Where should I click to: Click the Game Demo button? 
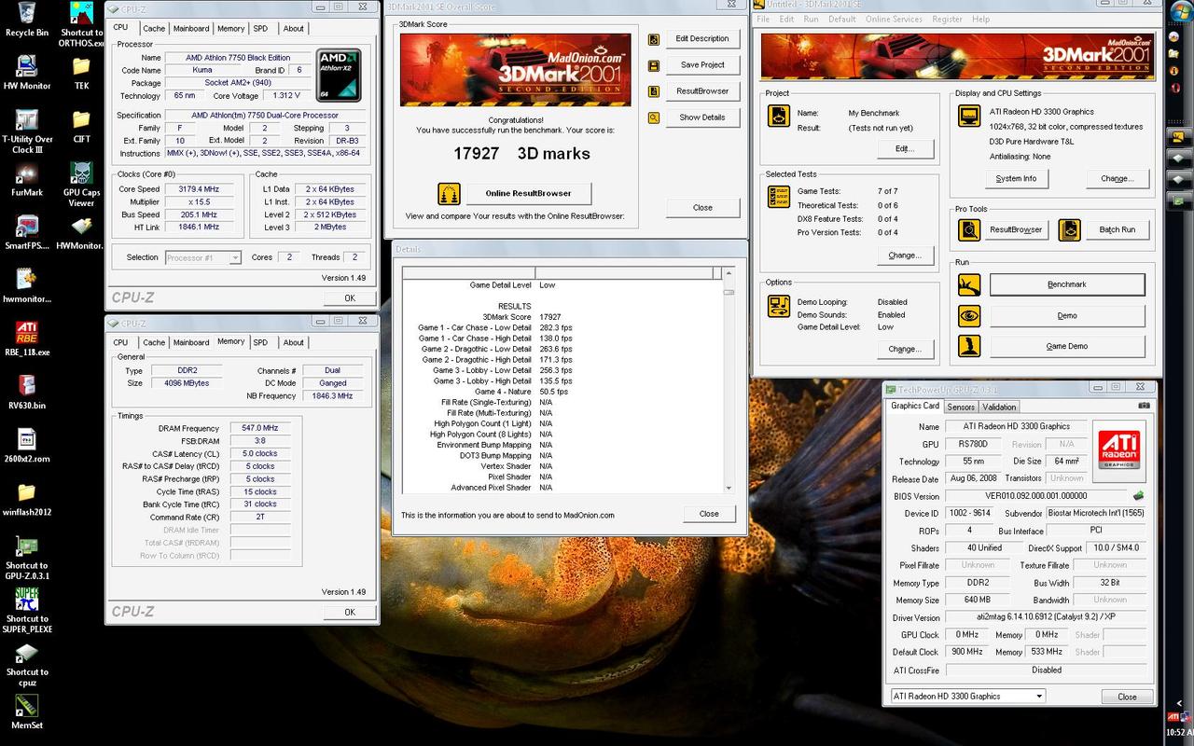1067,346
